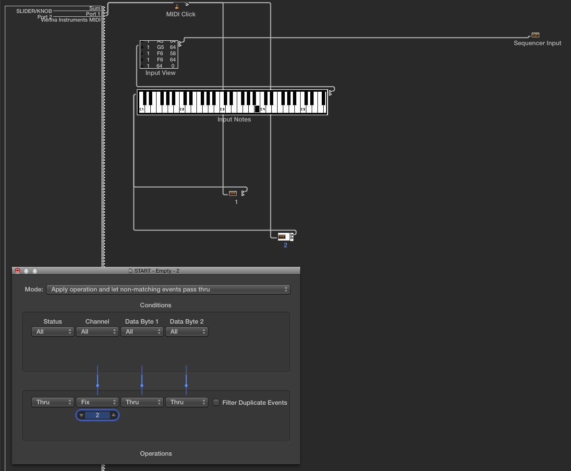
Task: Open the Mode dropdown menu
Action: (x=168, y=290)
